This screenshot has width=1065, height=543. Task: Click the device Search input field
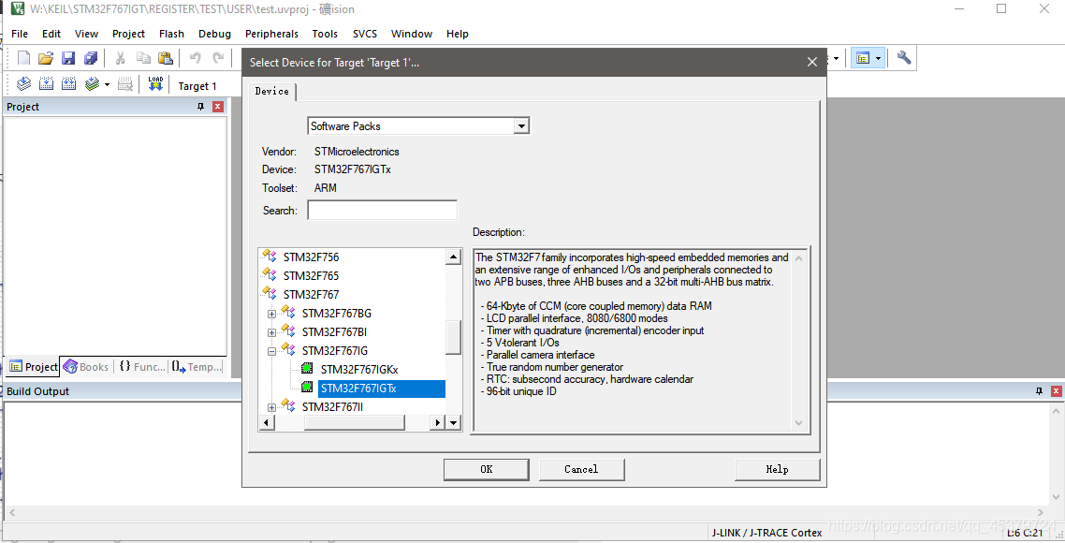point(383,210)
